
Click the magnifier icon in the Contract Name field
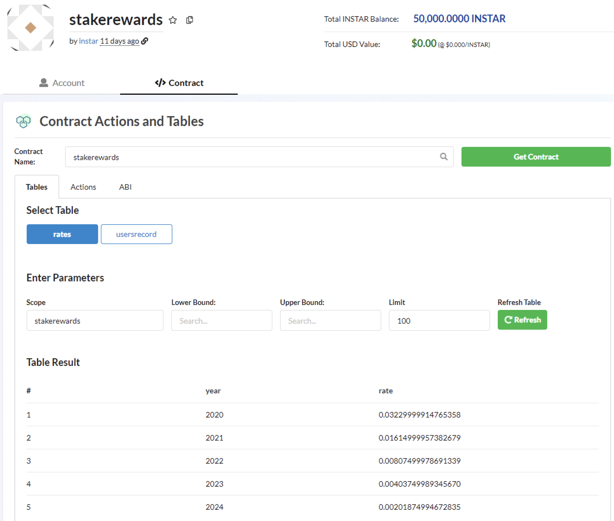tap(444, 156)
